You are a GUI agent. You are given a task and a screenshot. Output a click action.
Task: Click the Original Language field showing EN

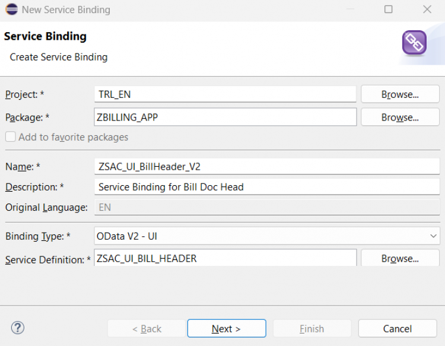click(267, 207)
